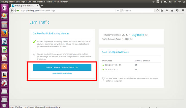Click the second disk drive dock icon
This screenshot has width=186, height=108.
coord(4,100)
